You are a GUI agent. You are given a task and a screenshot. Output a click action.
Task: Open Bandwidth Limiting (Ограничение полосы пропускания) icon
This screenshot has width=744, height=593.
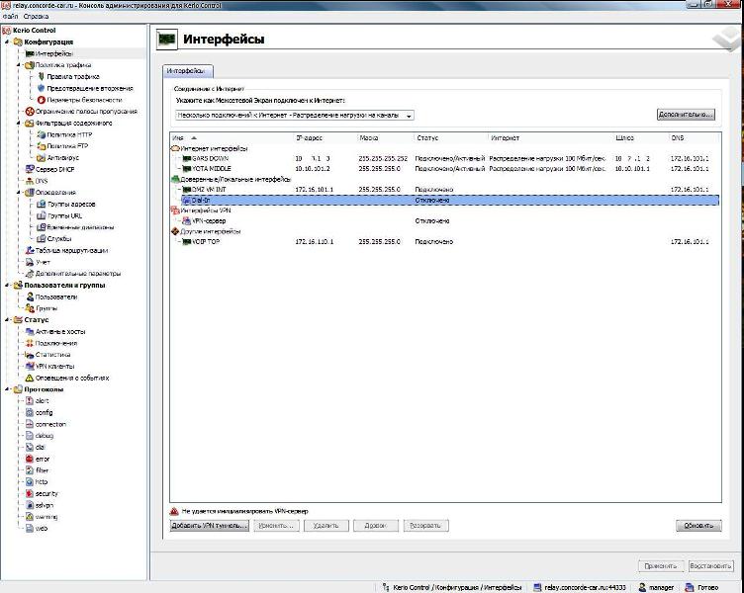click(x=30, y=112)
